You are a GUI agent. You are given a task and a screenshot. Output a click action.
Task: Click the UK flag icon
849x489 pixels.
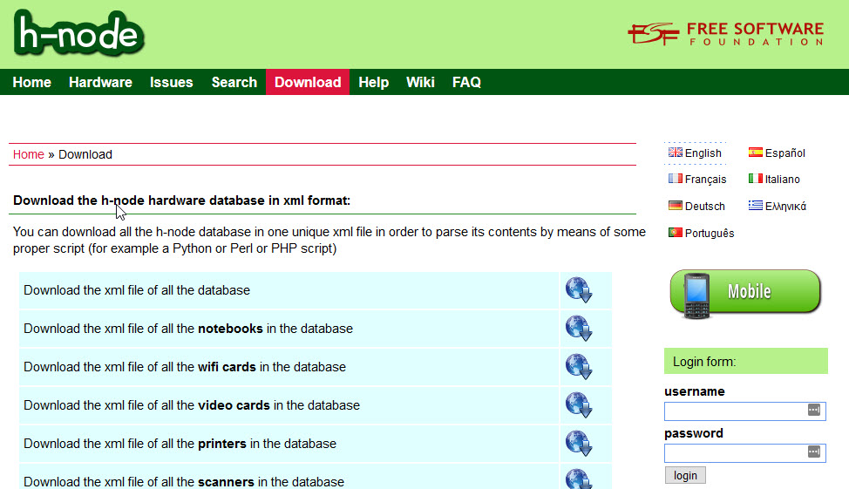click(676, 153)
